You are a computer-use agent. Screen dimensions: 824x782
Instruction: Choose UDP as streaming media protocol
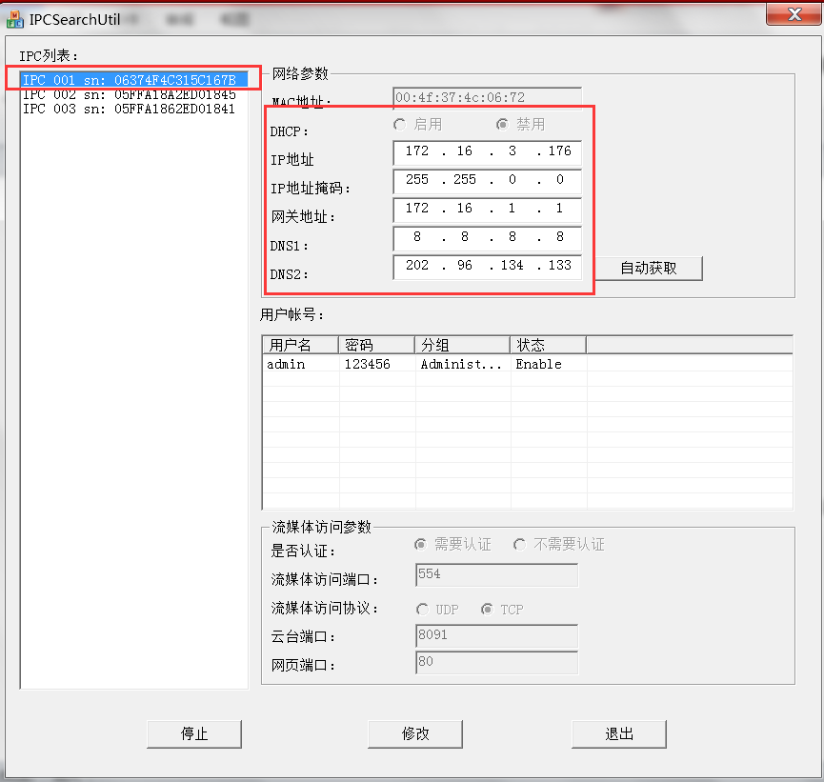click(x=422, y=609)
